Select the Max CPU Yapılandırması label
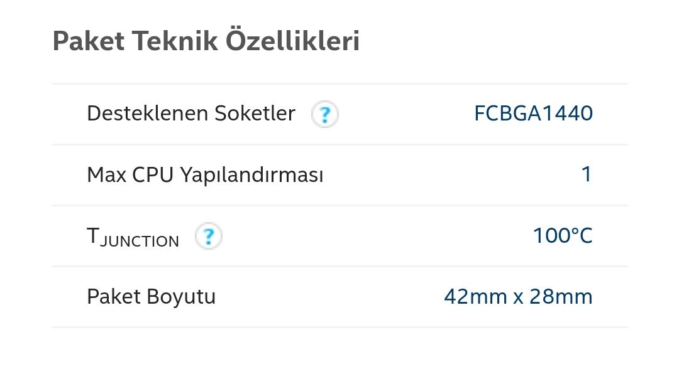Image resolution: width=679 pixels, height=384 pixels. 205,175
